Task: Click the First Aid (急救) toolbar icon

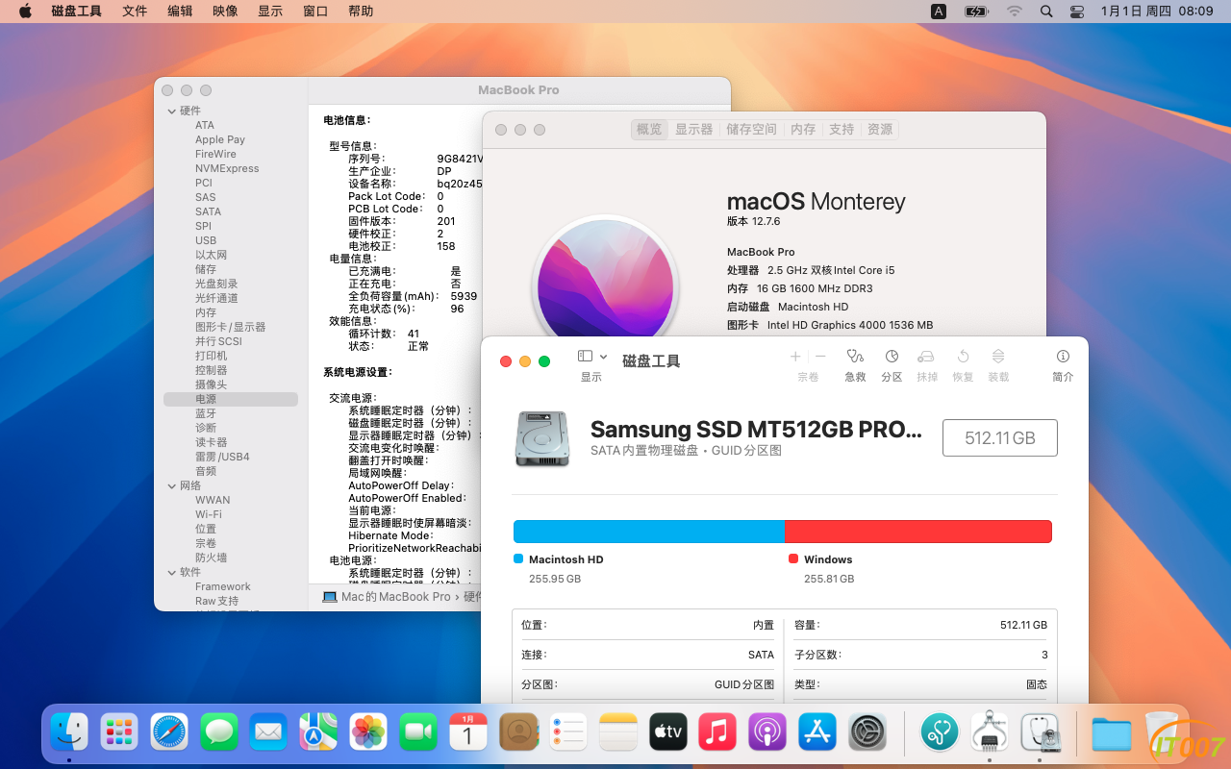Action: pos(854,357)
